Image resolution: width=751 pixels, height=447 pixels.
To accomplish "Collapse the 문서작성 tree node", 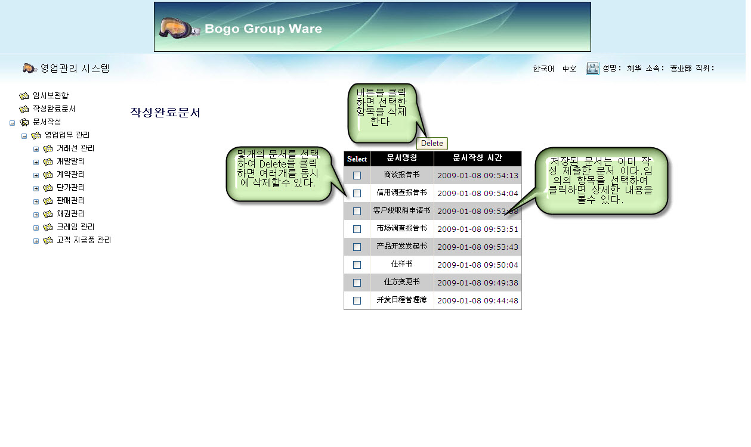I will click(13, 123).
